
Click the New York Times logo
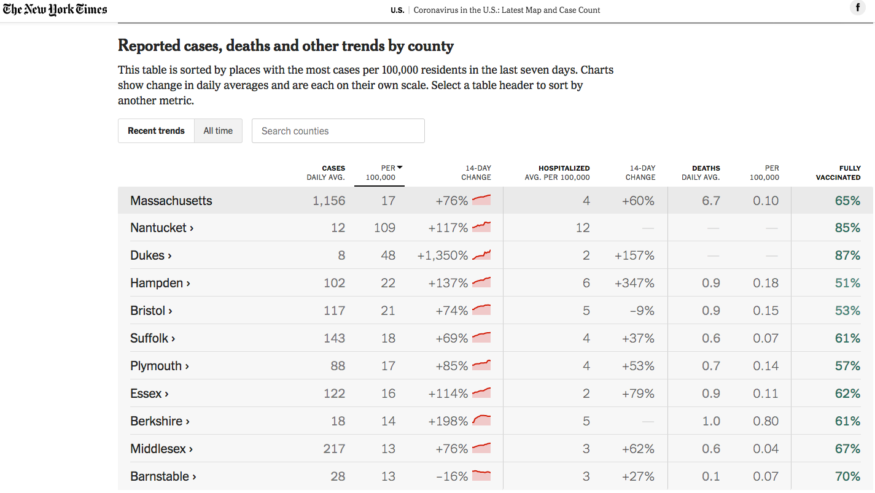click(x=55, y=9)
